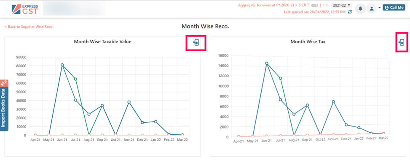Go back to Supplier Wise Reco.
This screenshot has width=410, height=160.
click(x=29, y=26)
